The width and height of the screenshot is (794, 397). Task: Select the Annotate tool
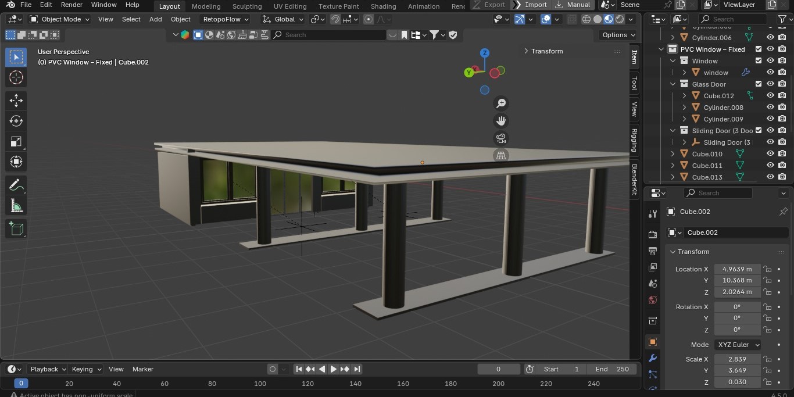(16, 185)
